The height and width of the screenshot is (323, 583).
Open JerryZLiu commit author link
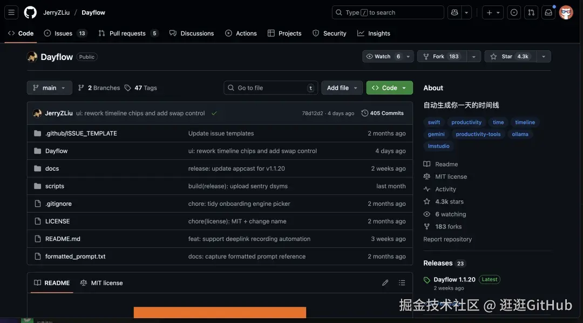[x=59, y=113]
